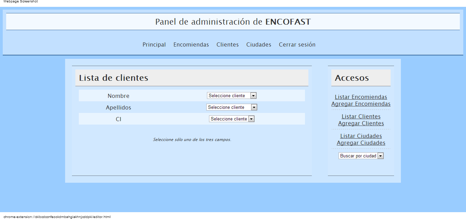Image resolution: width=466 pixels, height=219 pixels.
Task: Open the Listar Ciudades link
Action: [x=361, y=136]
